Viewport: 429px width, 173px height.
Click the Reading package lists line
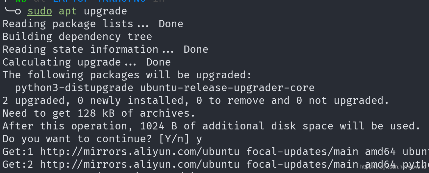[x=93, y=24]
